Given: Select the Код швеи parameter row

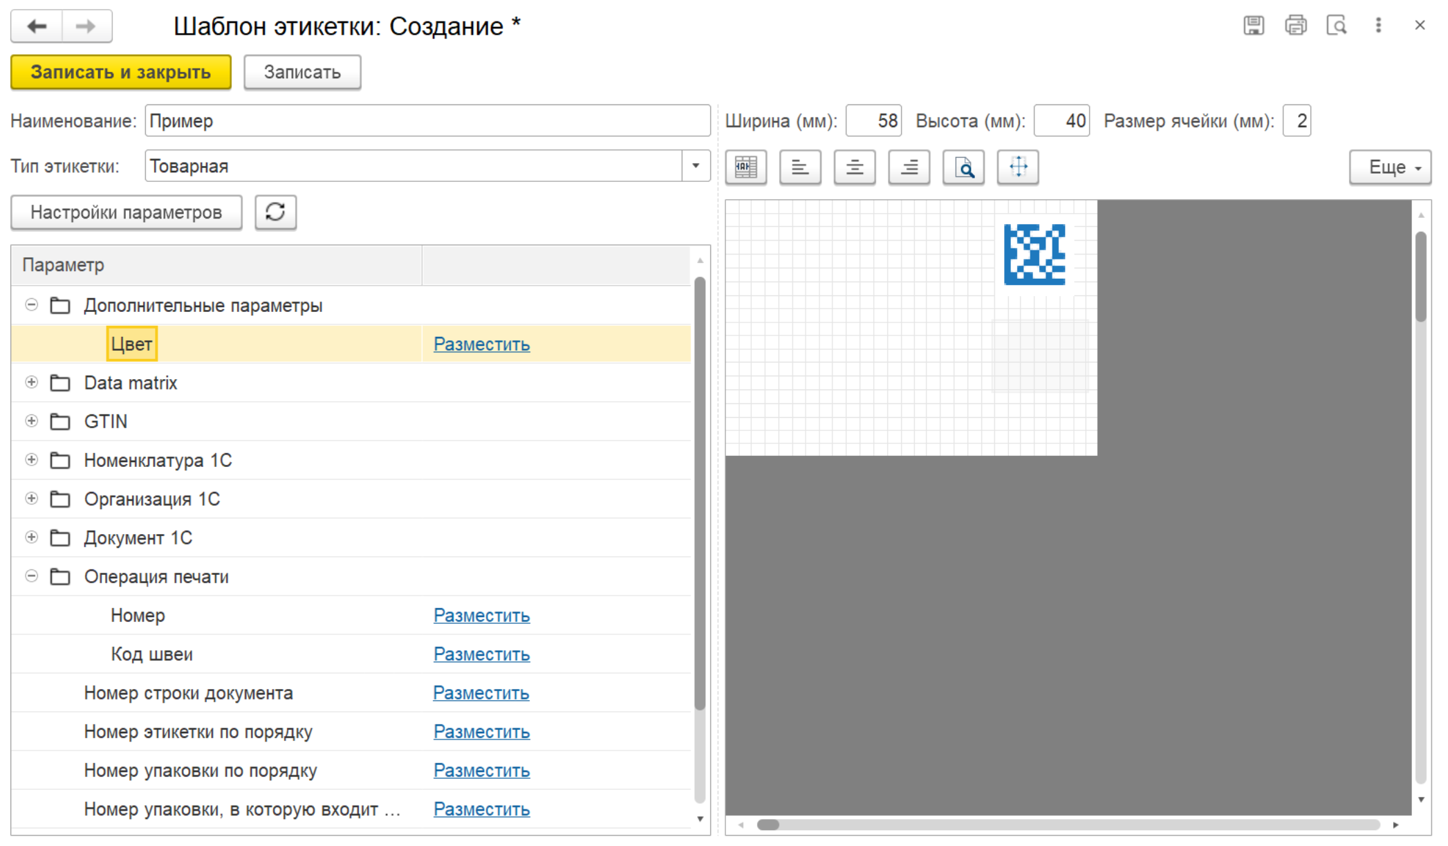Looking at the screenshot, I should (351, 654).
